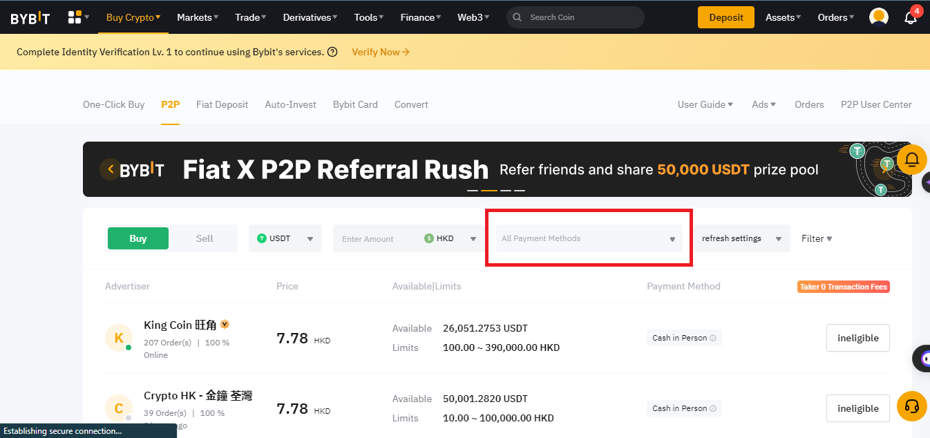
Task: Open customer support headset button
Action: [x=912, y=406]
